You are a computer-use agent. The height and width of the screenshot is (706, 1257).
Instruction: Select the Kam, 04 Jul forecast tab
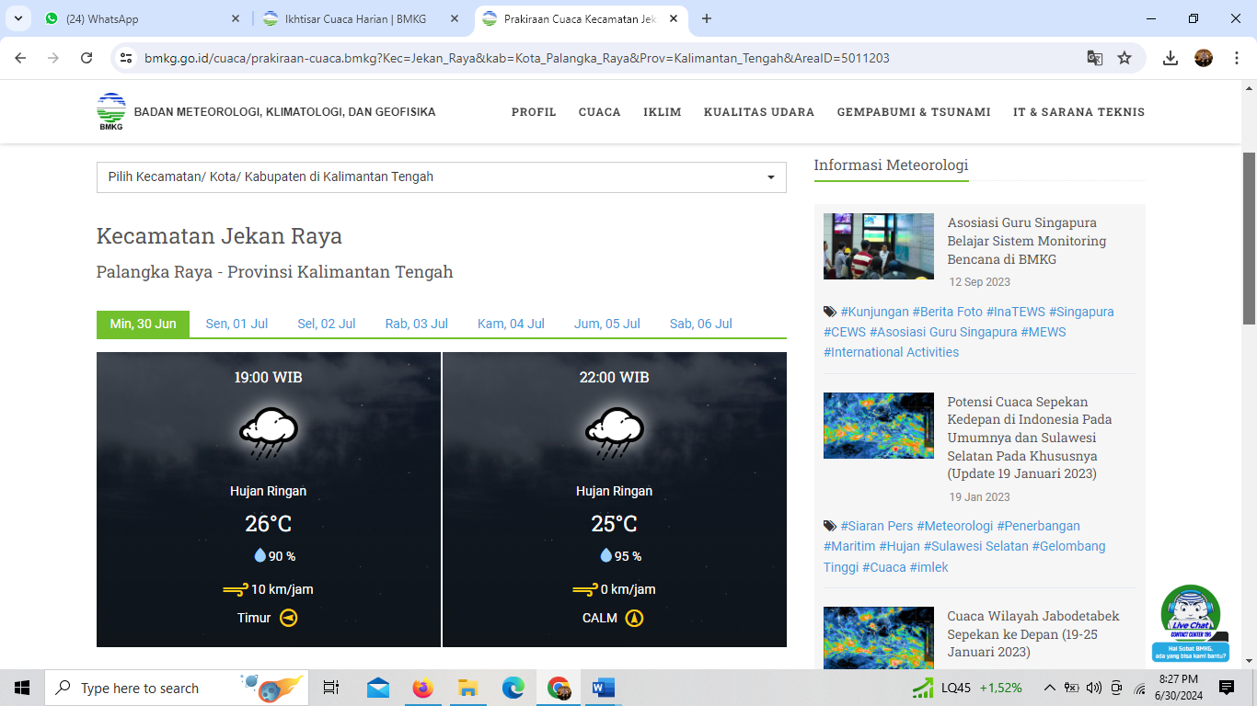coord(511,324)
